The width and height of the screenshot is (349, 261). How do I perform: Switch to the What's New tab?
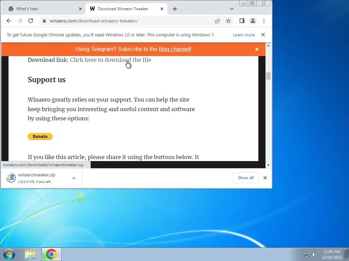(x=43, y=9)
